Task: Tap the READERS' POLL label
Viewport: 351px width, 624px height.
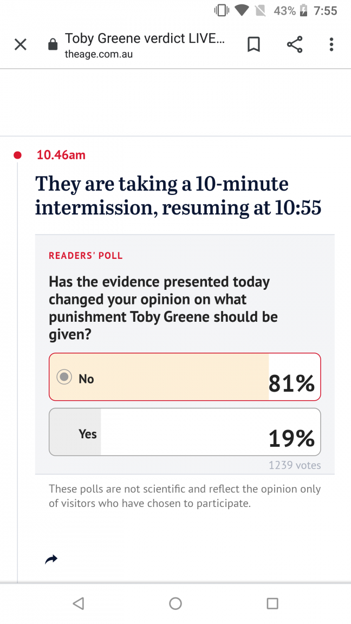Action: tap(86, 256)
